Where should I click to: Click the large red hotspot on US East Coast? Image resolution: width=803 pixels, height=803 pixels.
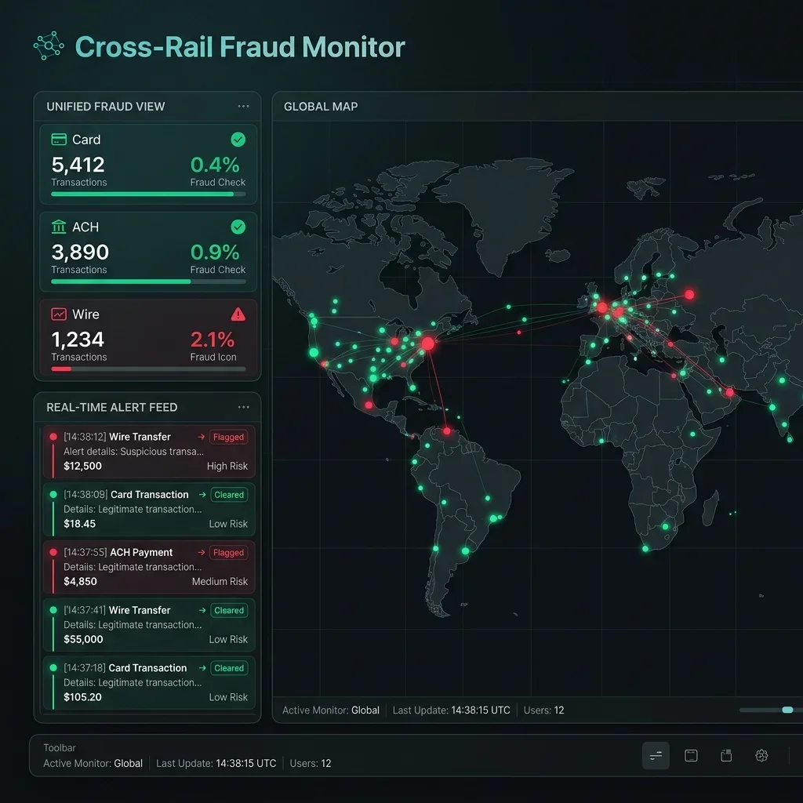point(427,343)
